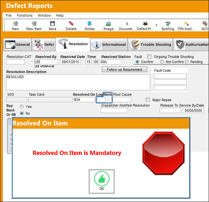209x202 pixels.
Task: Click the Time minute field showing 08
Action: [96, 62]
